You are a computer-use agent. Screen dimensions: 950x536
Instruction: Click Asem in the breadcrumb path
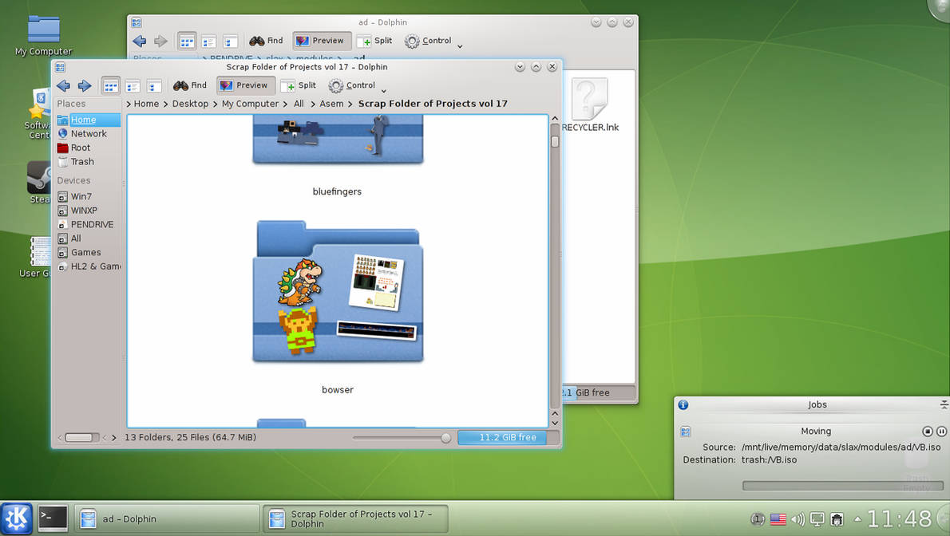(x=331, y=104)
